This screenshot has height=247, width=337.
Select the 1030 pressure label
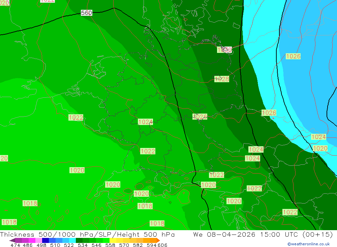point(224,50)
